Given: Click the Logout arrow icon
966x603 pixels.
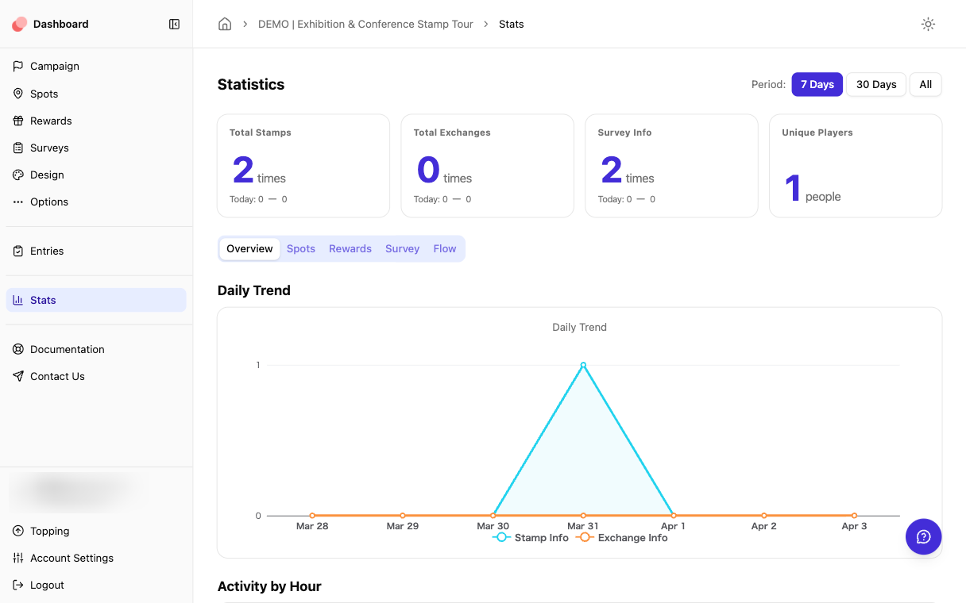Looking at the screenshot, I should tap(18, 585).
